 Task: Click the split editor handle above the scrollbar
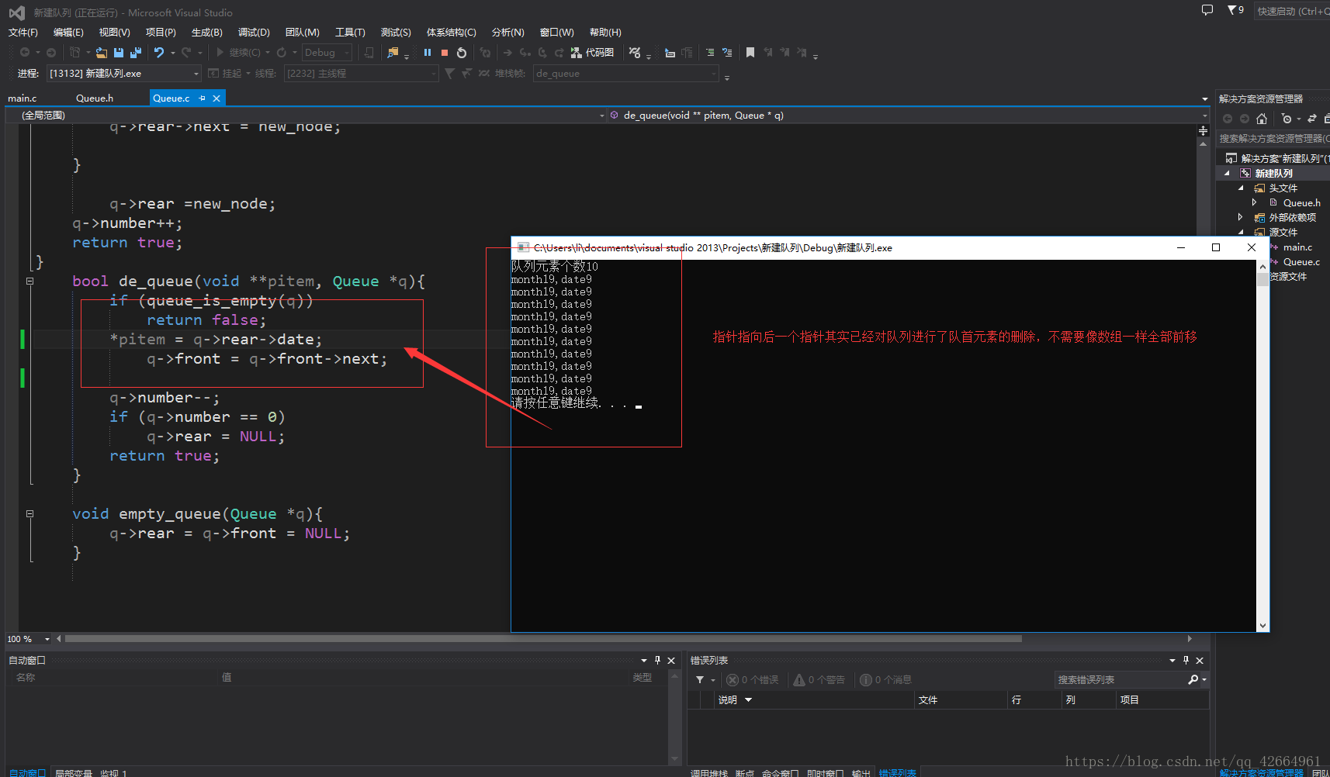point(1204,131)
